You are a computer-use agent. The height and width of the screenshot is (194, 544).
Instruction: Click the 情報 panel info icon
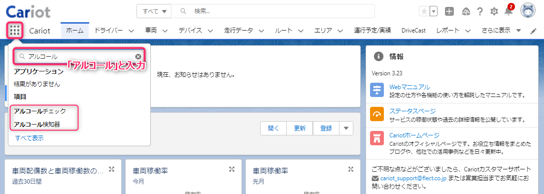378,57
